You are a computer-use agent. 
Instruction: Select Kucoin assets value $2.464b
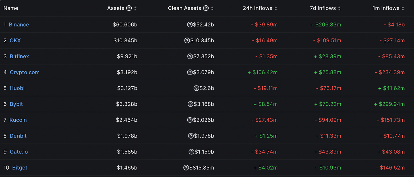(x=127, y=120)
